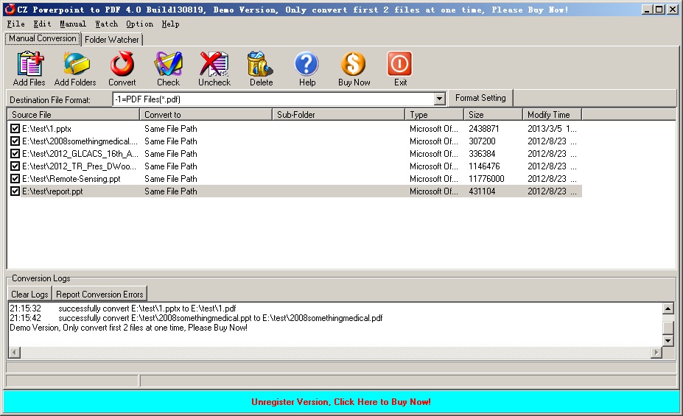Select the E:\test\Remote-Sensing.ppt file name
This screenshot has height=416, width=683.
click(x=71, y=178)
